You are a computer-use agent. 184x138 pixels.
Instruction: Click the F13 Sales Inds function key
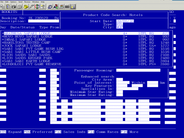pos(70,132)
